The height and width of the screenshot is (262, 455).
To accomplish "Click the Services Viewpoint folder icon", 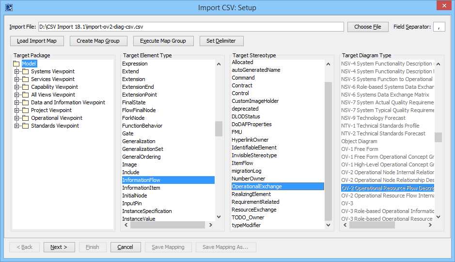I will [26, 79].
